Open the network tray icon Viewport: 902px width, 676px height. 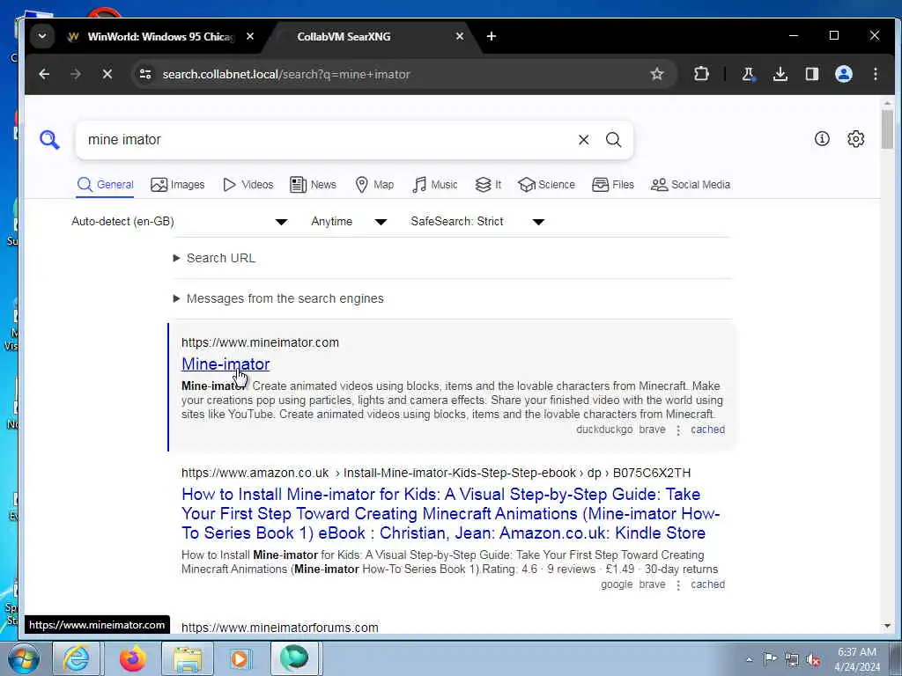pyautogui.click(x=792, y=659)
